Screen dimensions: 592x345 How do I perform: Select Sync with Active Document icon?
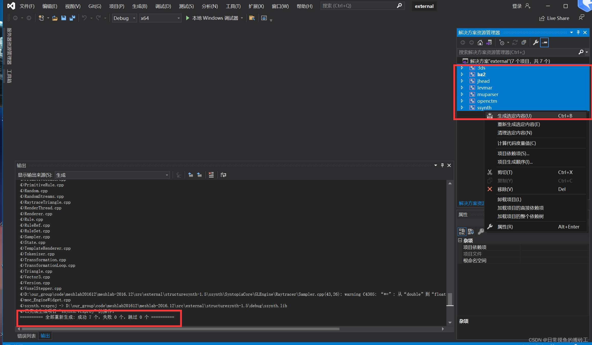pos(489,42)
